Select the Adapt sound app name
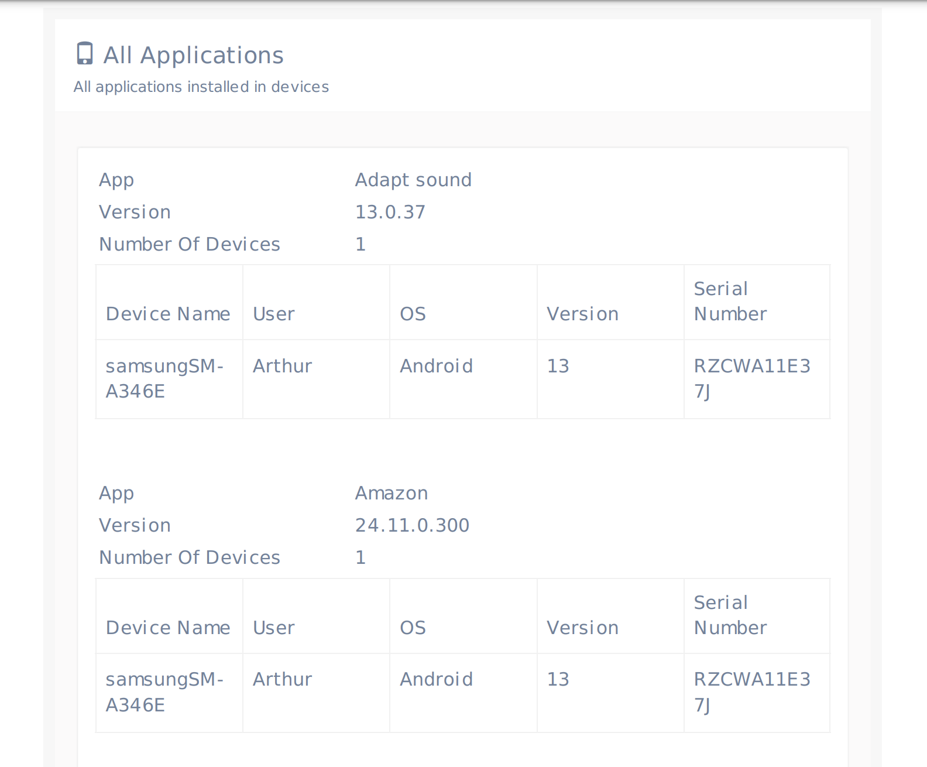This screenshot has width=927, height=767. coord(413,180)
